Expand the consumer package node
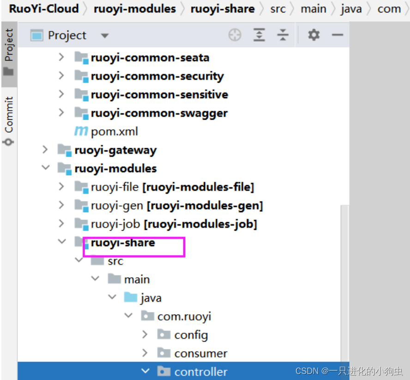This screenshot has width=410, height=380. coord(145,353)
